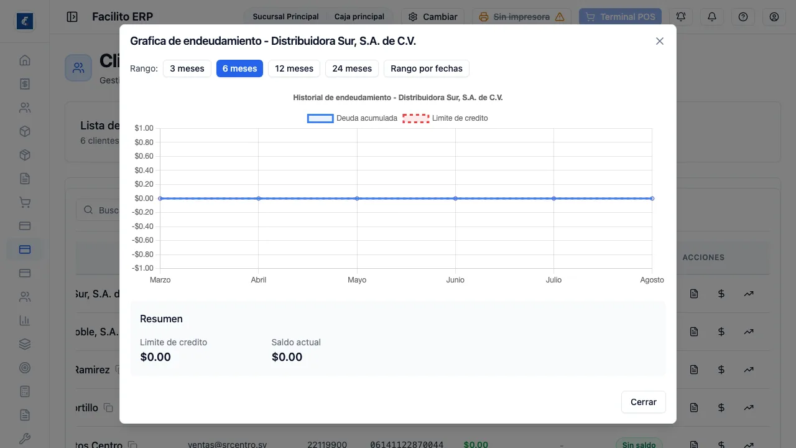Click the Saldo actual $0.00 value
Image resolution: width=796 pixels, height=448 pixels.
click(x=287, y=357)
